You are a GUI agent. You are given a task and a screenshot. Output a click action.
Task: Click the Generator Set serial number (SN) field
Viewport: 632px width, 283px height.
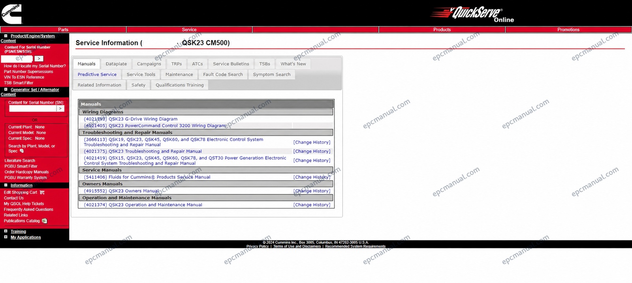click(33, 109)
